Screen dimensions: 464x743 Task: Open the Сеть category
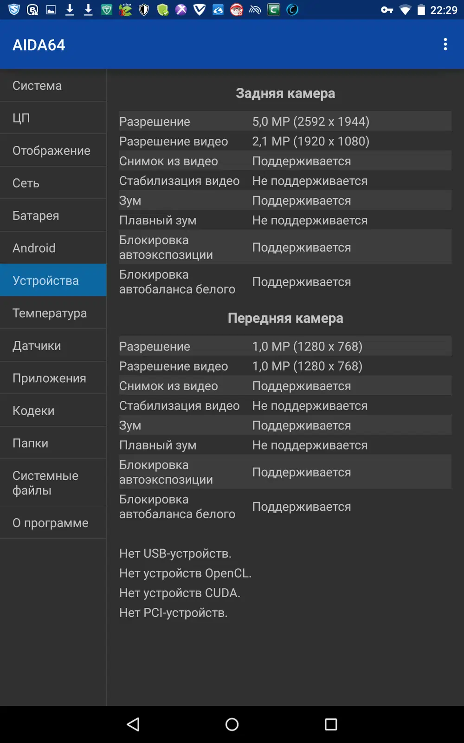coord(53,183)
